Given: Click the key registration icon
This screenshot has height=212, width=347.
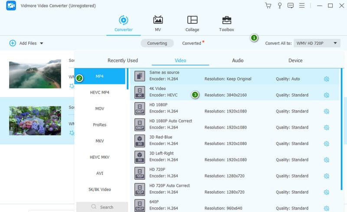Looking at the screenshot, I should (280, 6).
